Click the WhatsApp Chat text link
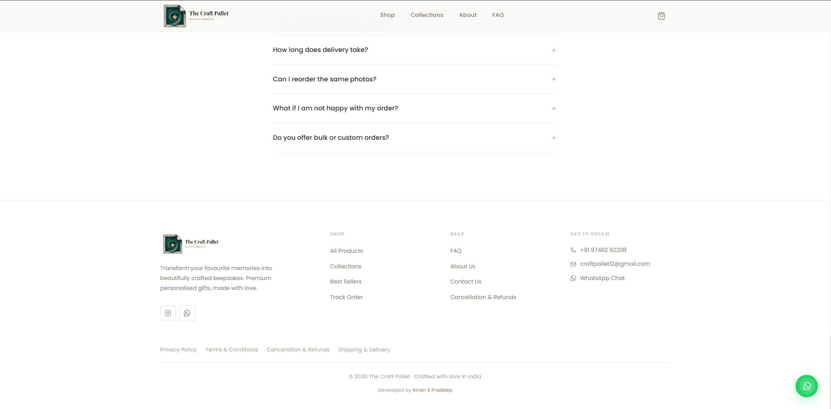 [x=602, y=278]
